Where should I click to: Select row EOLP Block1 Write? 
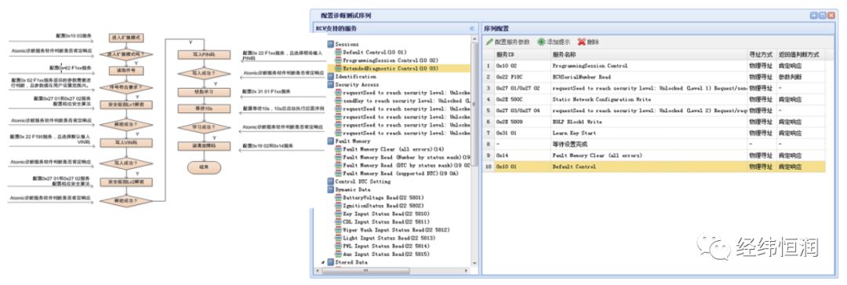pyautogui.click(x=654, y=122)
